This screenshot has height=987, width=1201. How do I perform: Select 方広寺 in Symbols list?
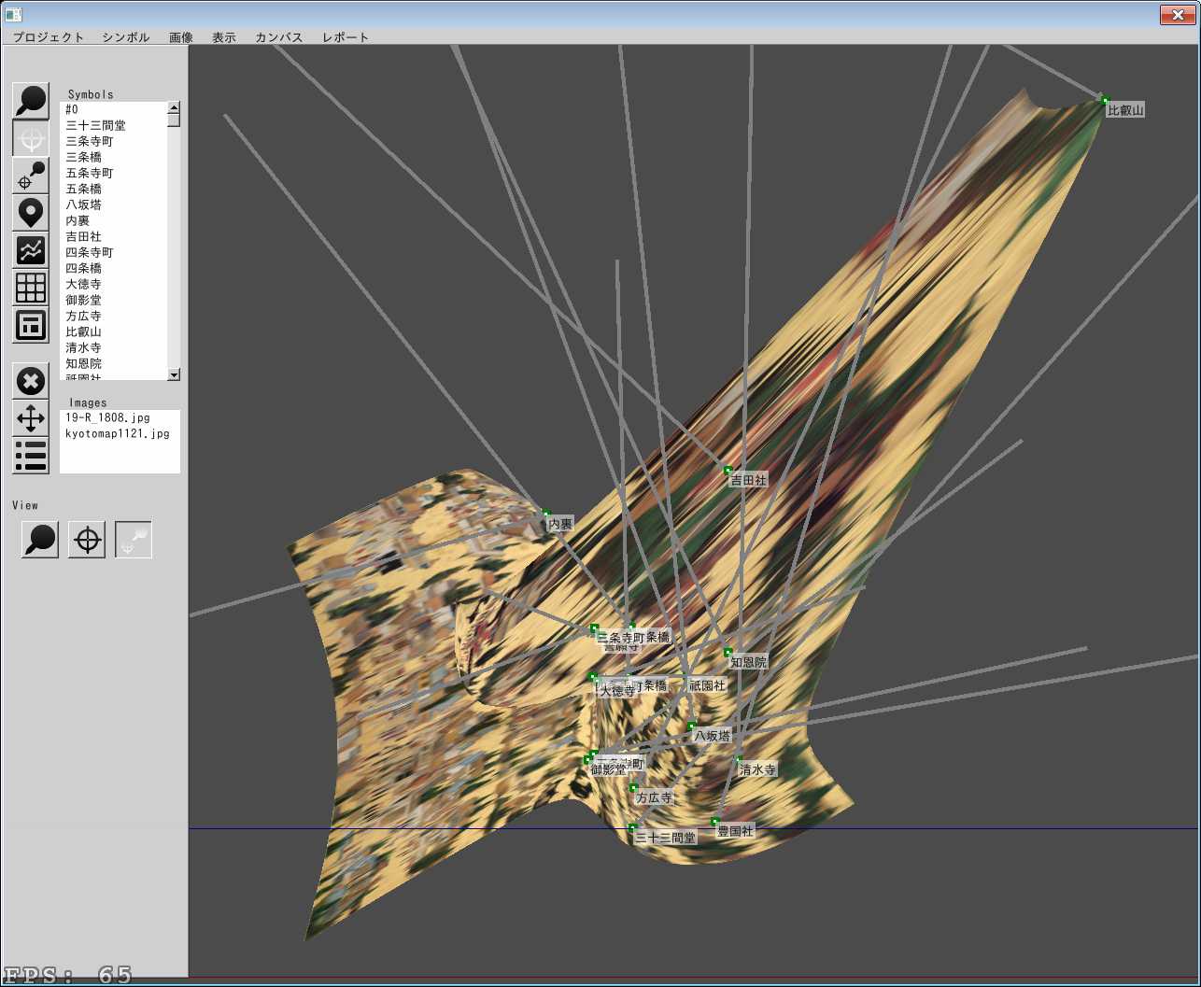tap(83, 316)
